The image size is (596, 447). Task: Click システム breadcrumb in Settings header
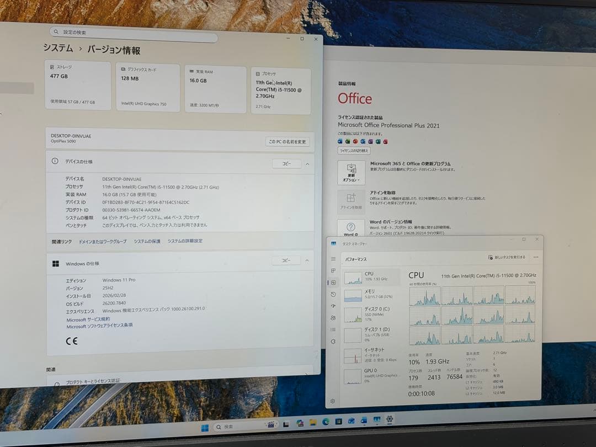[x=58, y=48]
